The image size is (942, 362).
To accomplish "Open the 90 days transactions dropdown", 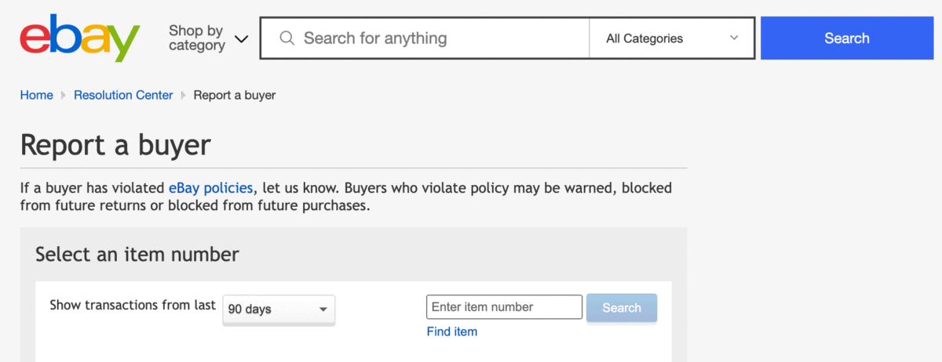I will pos(279,310).
